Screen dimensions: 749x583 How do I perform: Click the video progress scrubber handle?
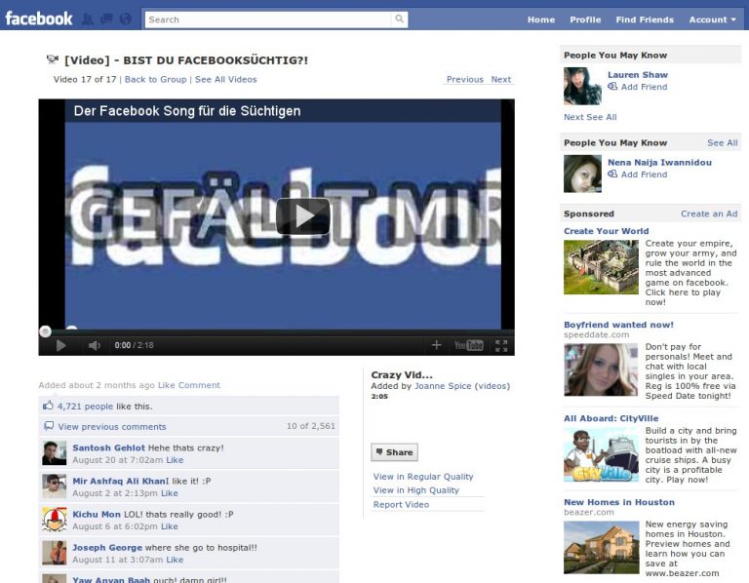coord(46,330)
